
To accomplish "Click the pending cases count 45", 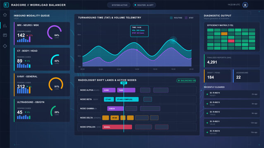I will 20,112.
